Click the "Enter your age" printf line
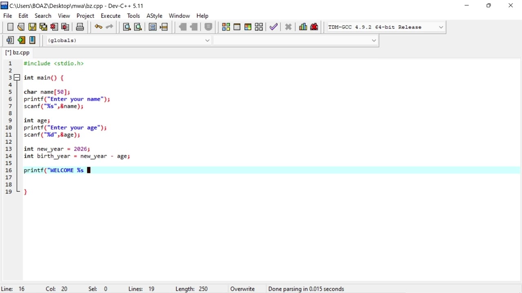Image resolution: width=522 pixels, height=293 pixels. (x=65, y=127)
